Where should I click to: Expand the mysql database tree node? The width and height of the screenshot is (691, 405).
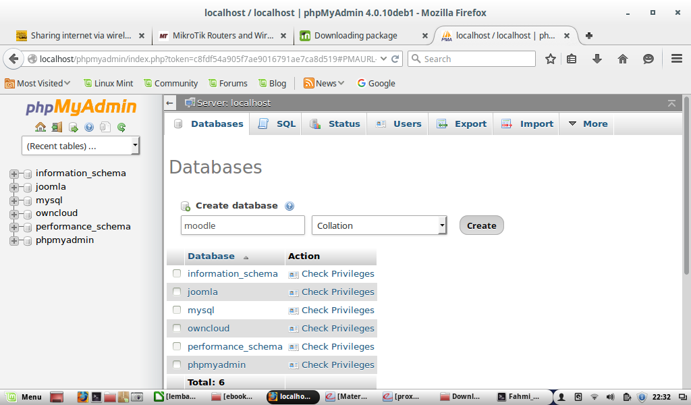(x=13, y=199)
